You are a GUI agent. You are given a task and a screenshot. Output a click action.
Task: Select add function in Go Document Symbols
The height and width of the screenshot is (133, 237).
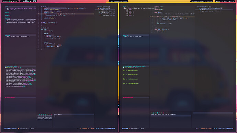(x=203, y=11)
